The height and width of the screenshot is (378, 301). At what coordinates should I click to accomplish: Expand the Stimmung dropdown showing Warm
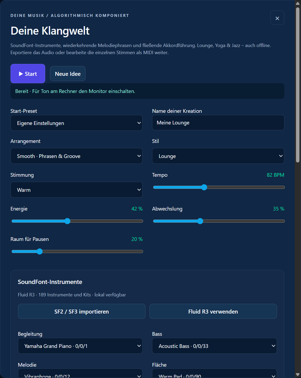point(77,190)
